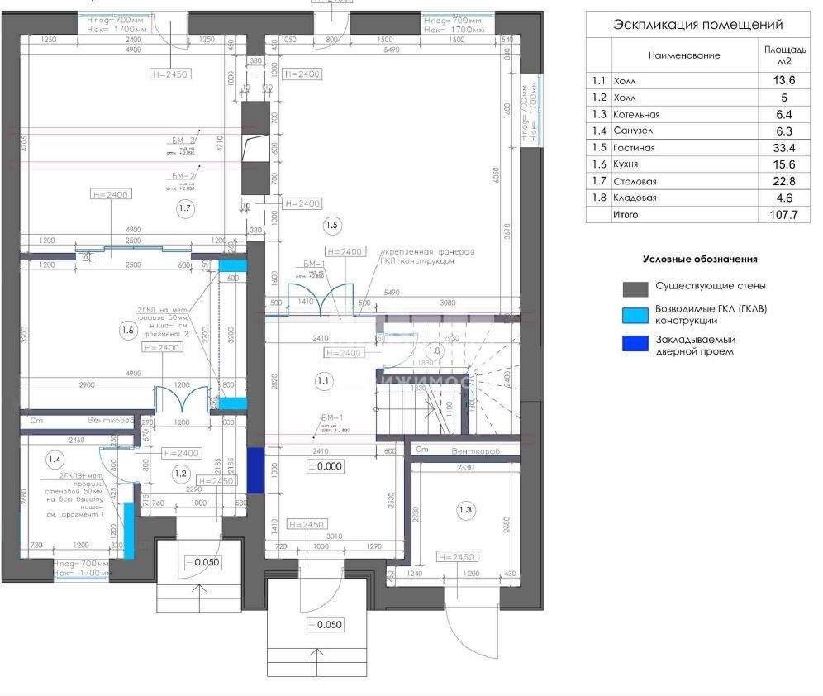This screenshot has height=696, width=823.
Task: Select the 1.5 room marker circle
Action: [331, 224]
